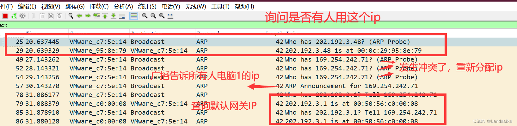Click Broadcast destination of packet 52
Image resolution: width=517 pixels, height=126 pixels.
[148, 68]
